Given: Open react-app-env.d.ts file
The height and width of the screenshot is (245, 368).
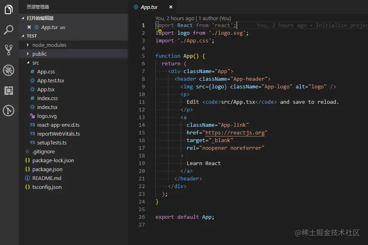Looking at the screenshot, I should pos(73,125).
